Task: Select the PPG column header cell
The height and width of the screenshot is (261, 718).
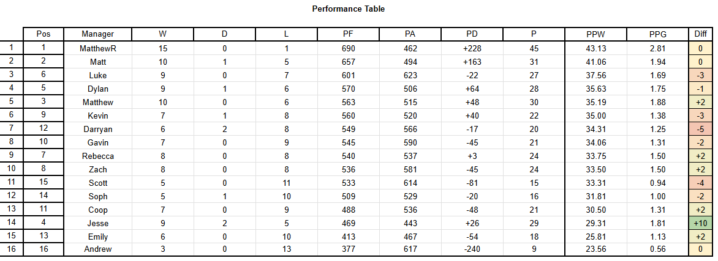Action: (658, 34)
